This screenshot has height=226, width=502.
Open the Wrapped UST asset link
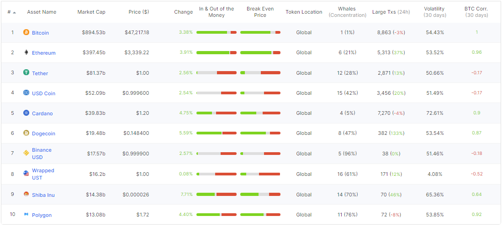point(43,174)
